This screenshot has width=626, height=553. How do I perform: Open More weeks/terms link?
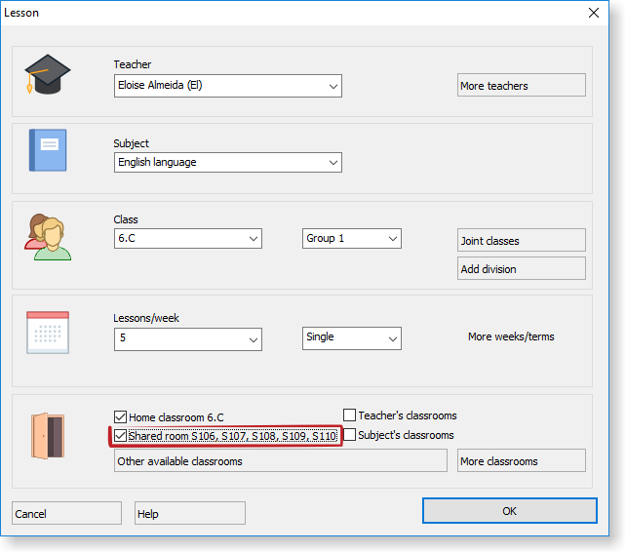coord(511,337)
